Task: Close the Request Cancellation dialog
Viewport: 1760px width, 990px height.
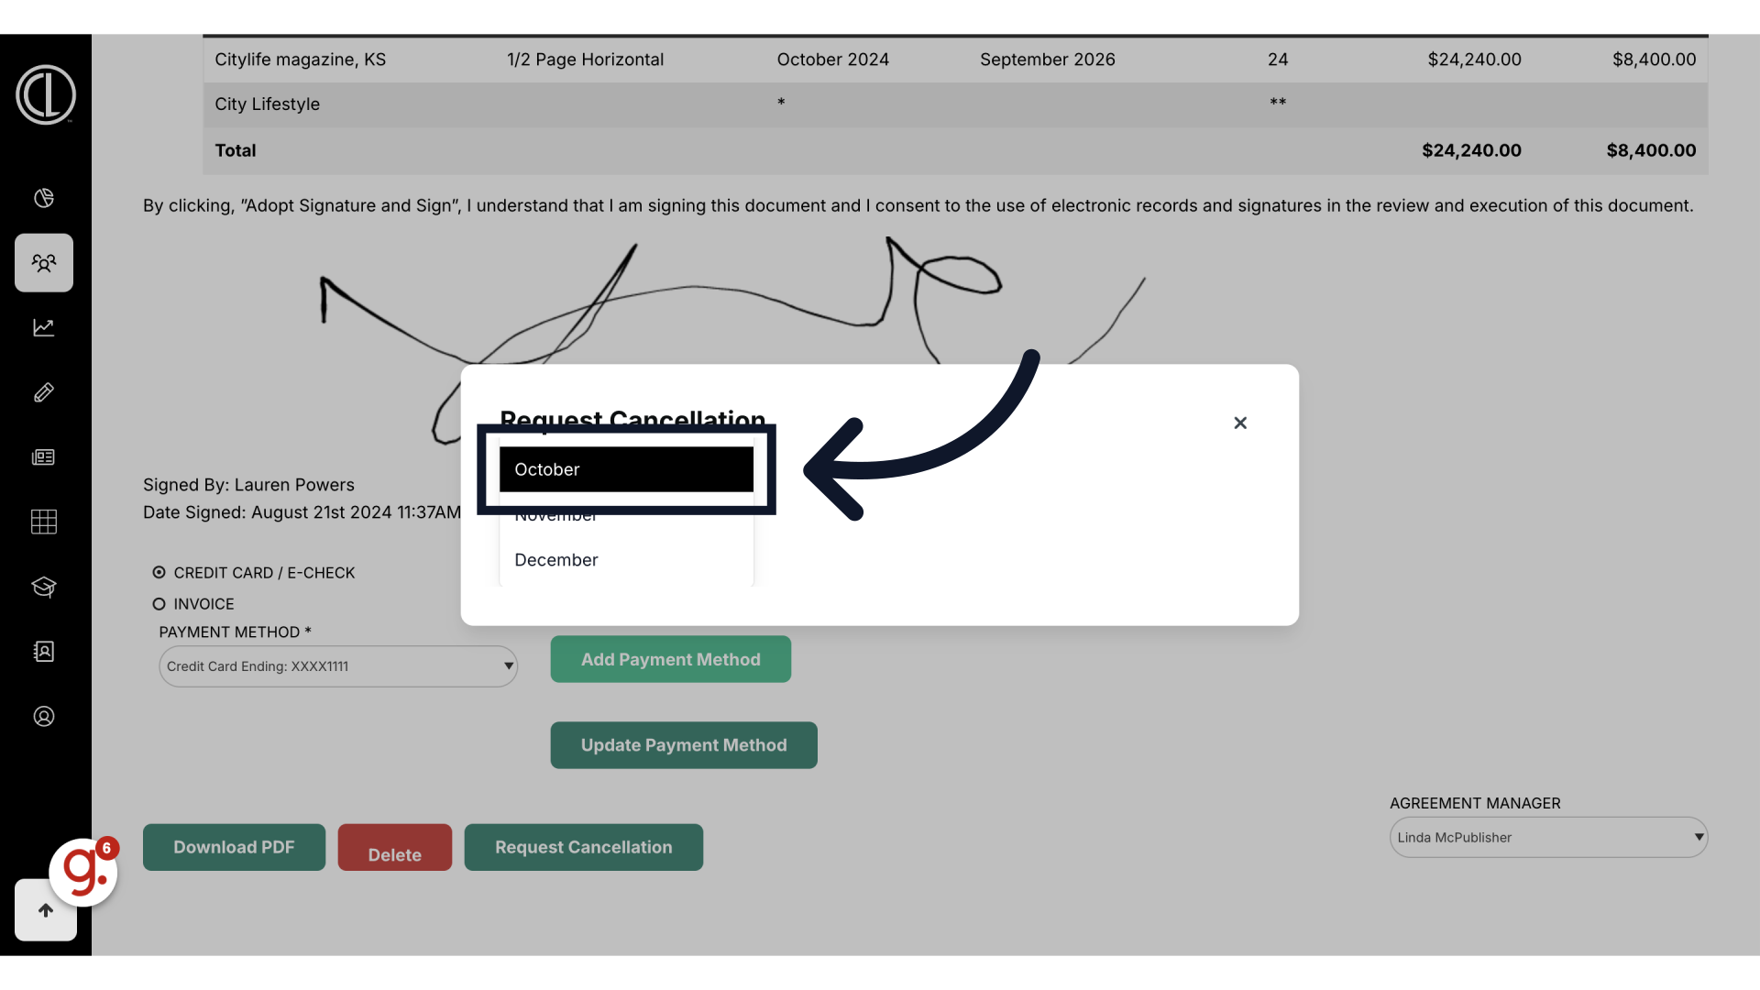Action: pos(1240,423)
